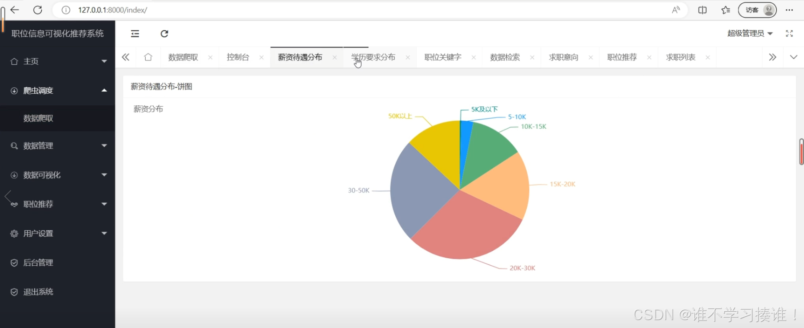Open browser settings and more menu

pyautogui.click(x=789, y=10)
